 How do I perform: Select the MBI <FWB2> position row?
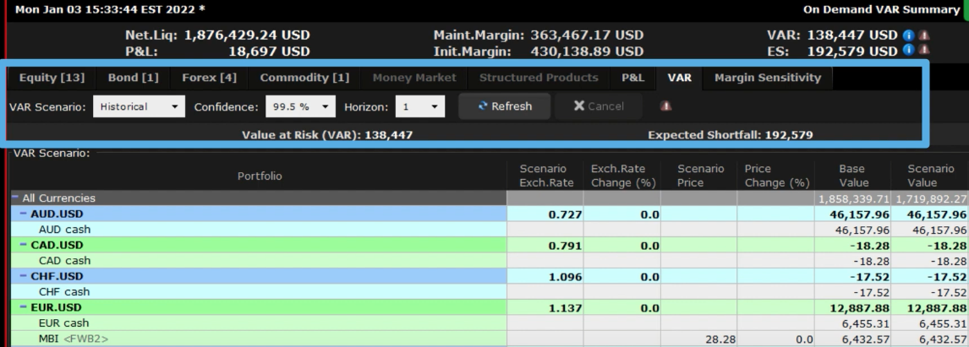[x=254, y=339]
